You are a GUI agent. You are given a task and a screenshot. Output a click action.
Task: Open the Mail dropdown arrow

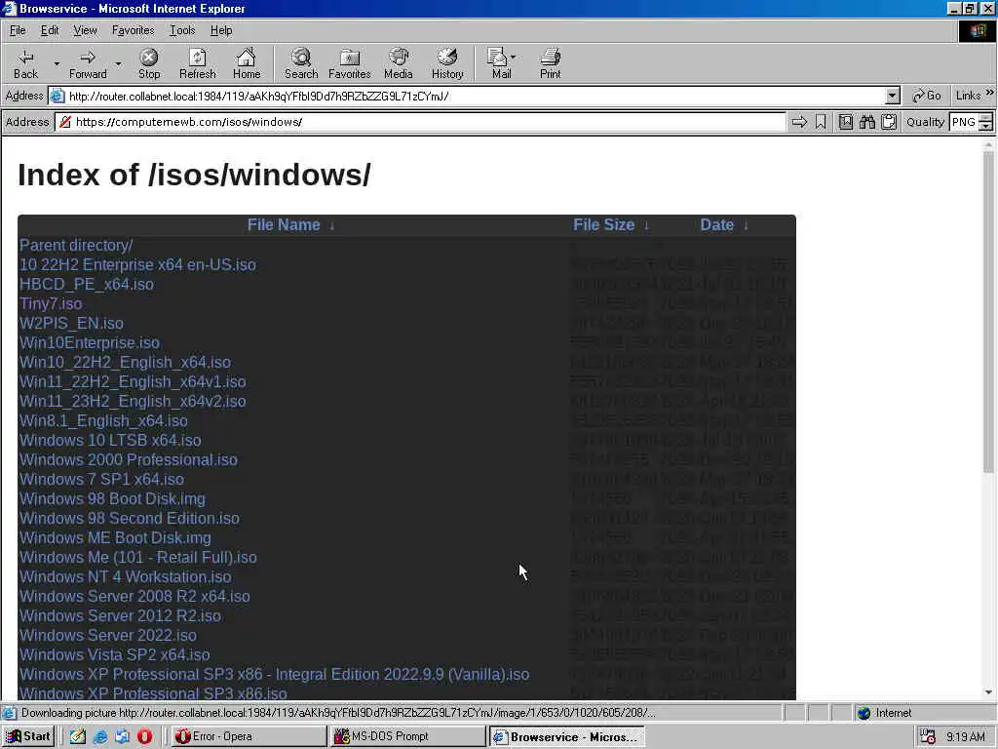pyautogui.click(x=513, y=57)
